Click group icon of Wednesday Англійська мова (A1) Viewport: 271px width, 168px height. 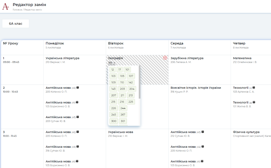point(202,161)
